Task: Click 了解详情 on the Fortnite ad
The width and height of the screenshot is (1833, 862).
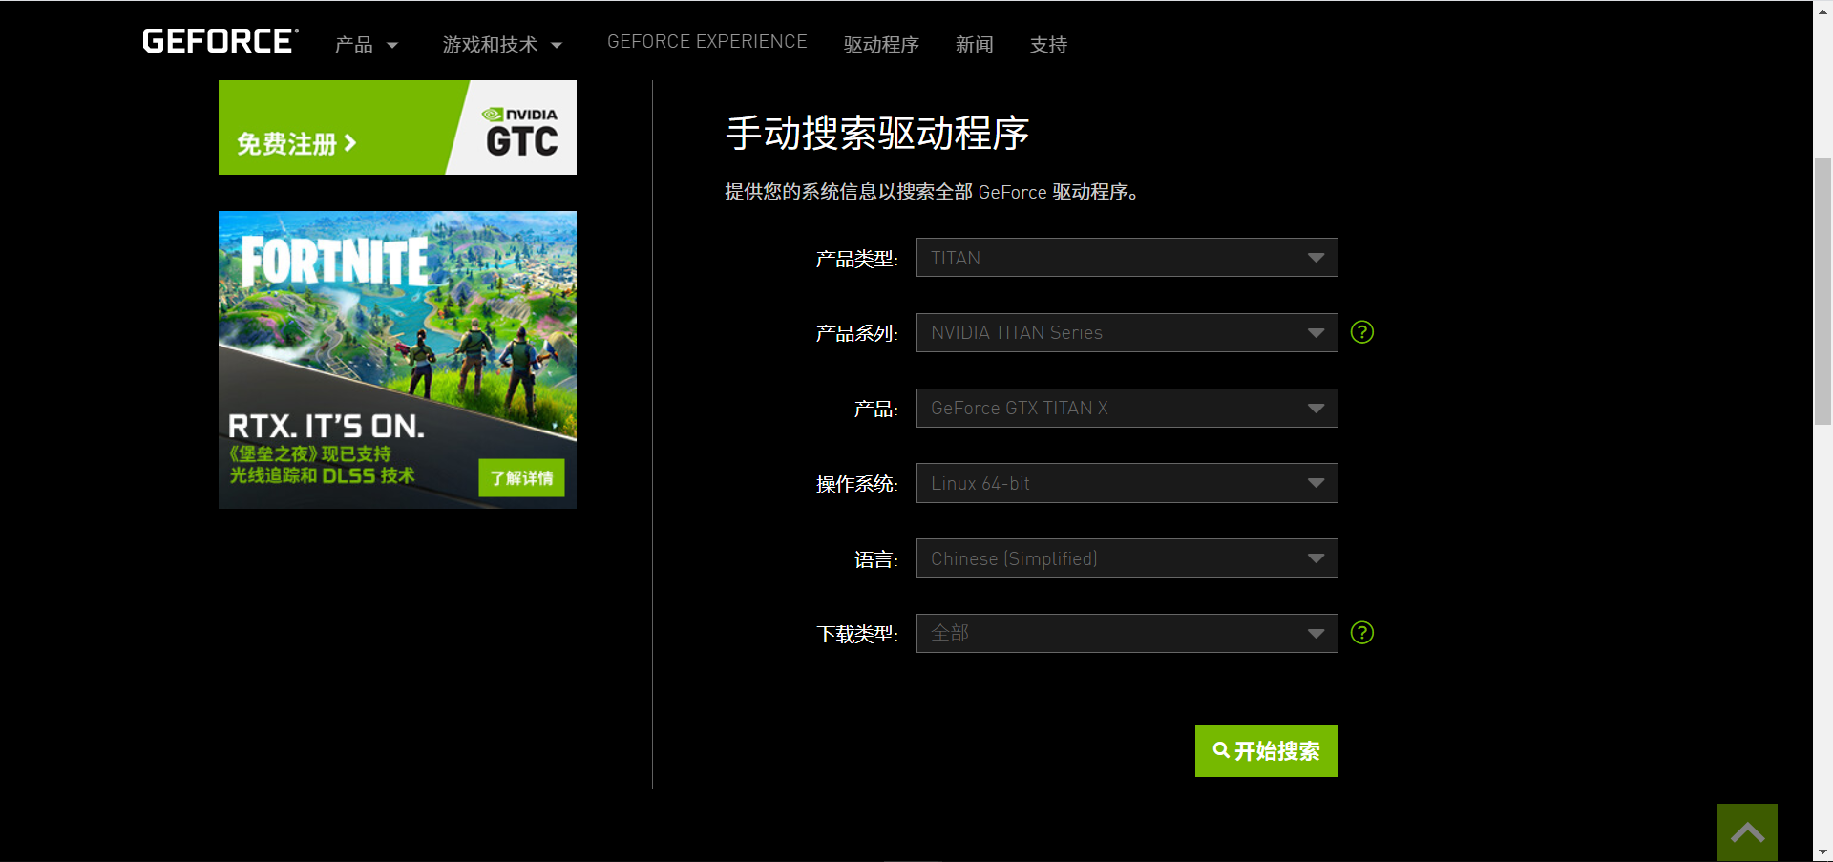Action: tap(521, 478)
